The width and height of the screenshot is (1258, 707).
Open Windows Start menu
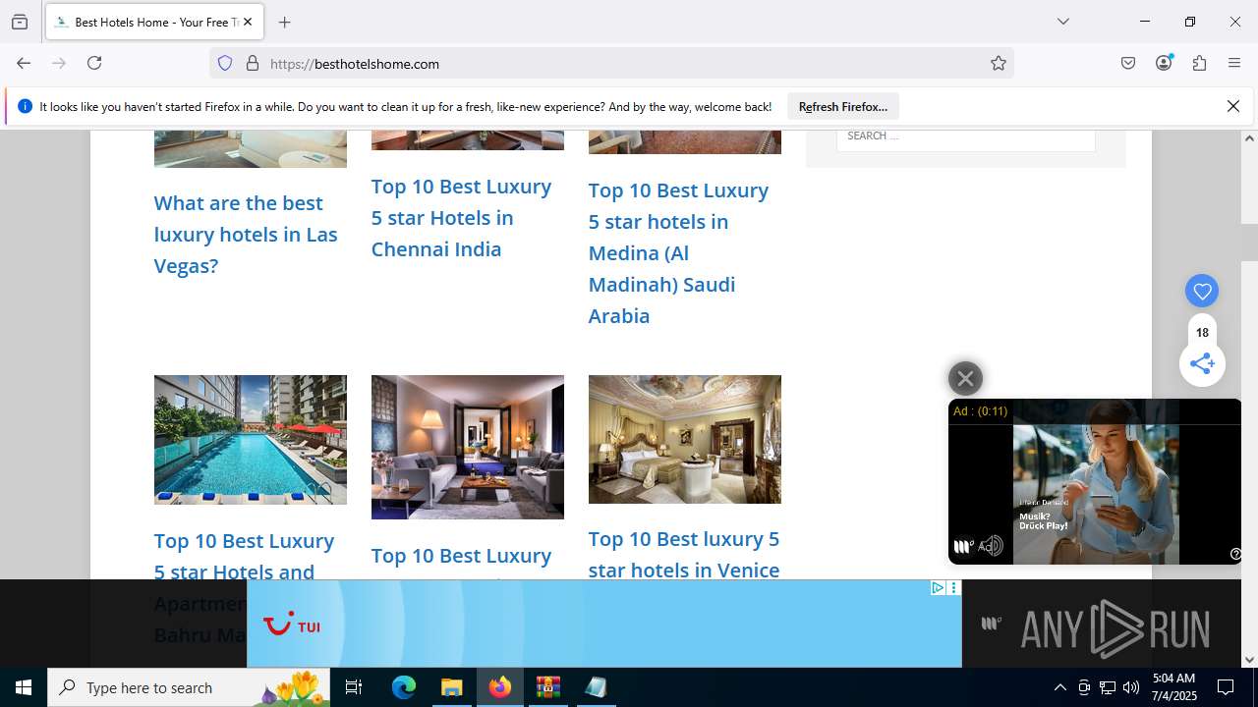[24, 687]
